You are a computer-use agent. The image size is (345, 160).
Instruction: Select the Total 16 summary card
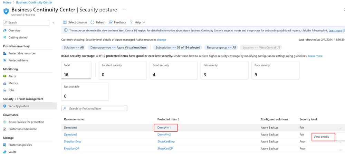(76, 70)
